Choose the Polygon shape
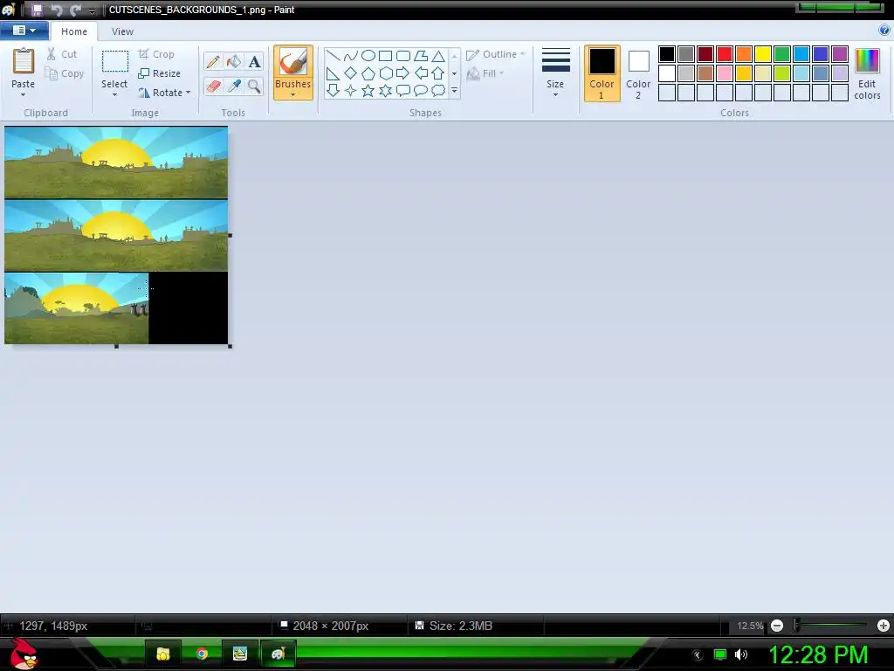Viewport: 894px width, 671px height. pyautogui.click(x=421, y=55)
